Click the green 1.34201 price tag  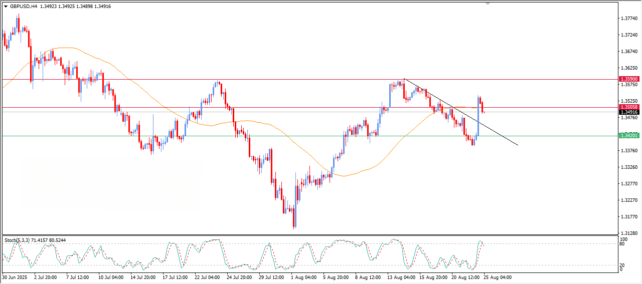click(628, 136)
